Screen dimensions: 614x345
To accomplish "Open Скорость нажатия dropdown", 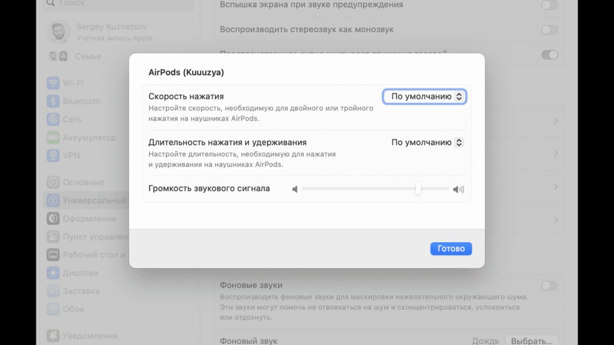I will pos(425,96).
